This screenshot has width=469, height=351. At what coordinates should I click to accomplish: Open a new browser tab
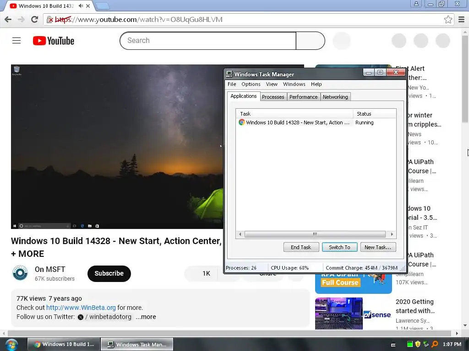click(x=103, y=5)
